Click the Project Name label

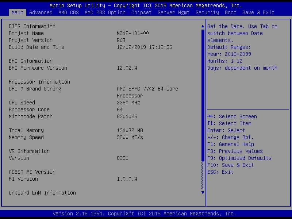[x=26, y=33]
